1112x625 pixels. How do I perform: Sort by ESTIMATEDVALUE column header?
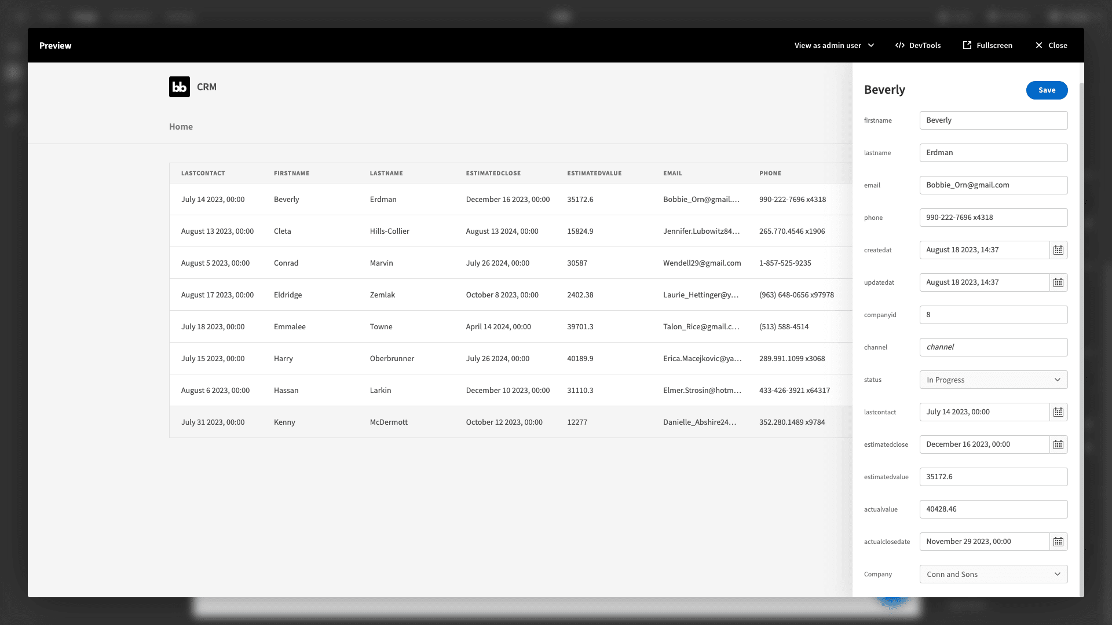pyautogui.click(x=594, y=173)
